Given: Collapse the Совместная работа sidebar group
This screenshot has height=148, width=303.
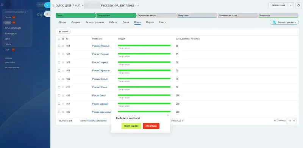Looking at the screenshot, I should click(17, 12).
